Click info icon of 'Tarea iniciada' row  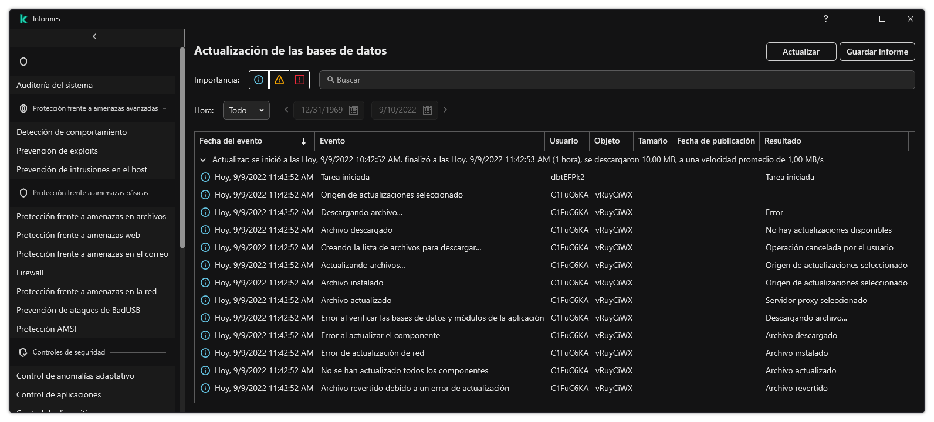205,177
